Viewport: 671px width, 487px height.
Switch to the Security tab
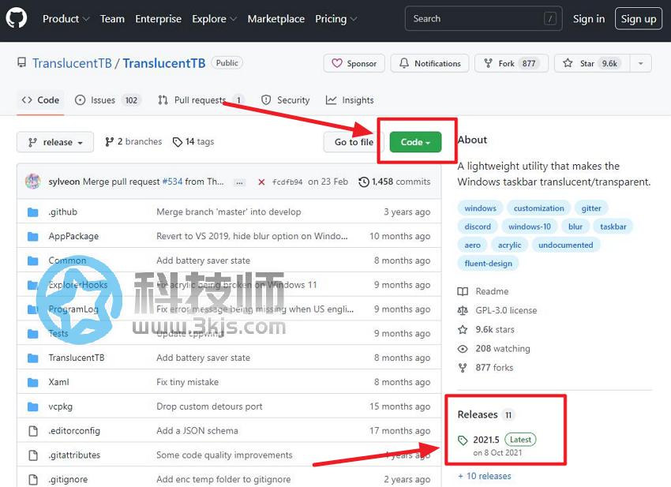click(286, 100)
